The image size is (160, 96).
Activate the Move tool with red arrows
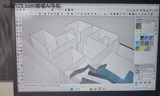point(51,14)
